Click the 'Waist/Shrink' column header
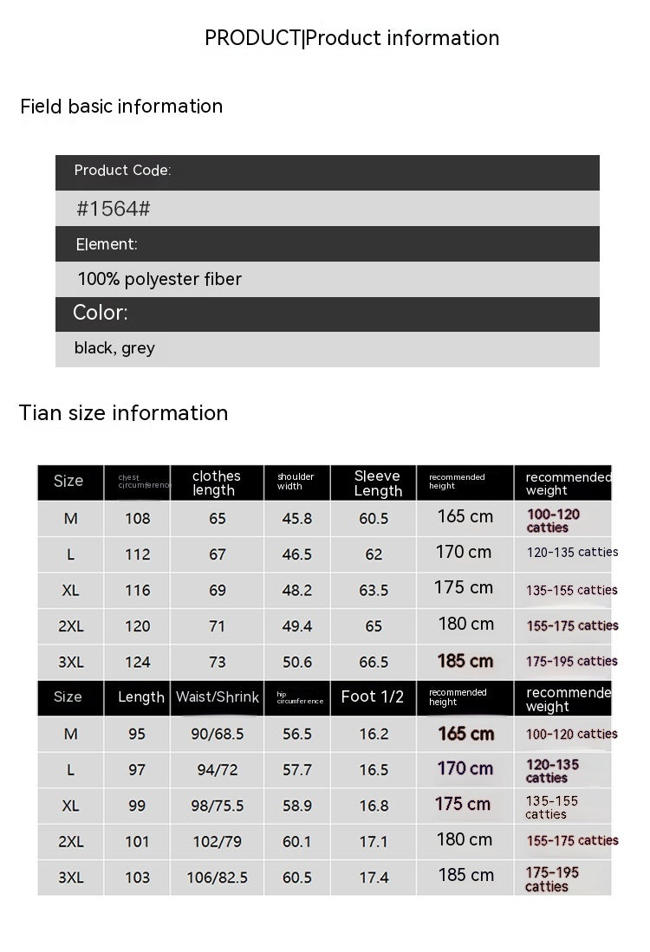 (218, 697)
